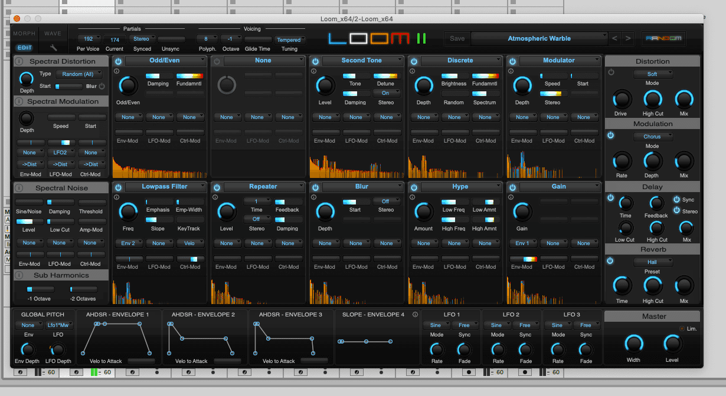
Task: Click the Slope Envelope 4 info icon
Action: (415, 315)
